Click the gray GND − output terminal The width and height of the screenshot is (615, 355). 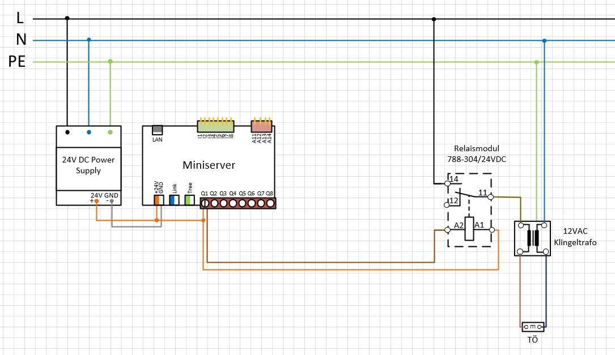pyautogui.click(x=112, y=201)
